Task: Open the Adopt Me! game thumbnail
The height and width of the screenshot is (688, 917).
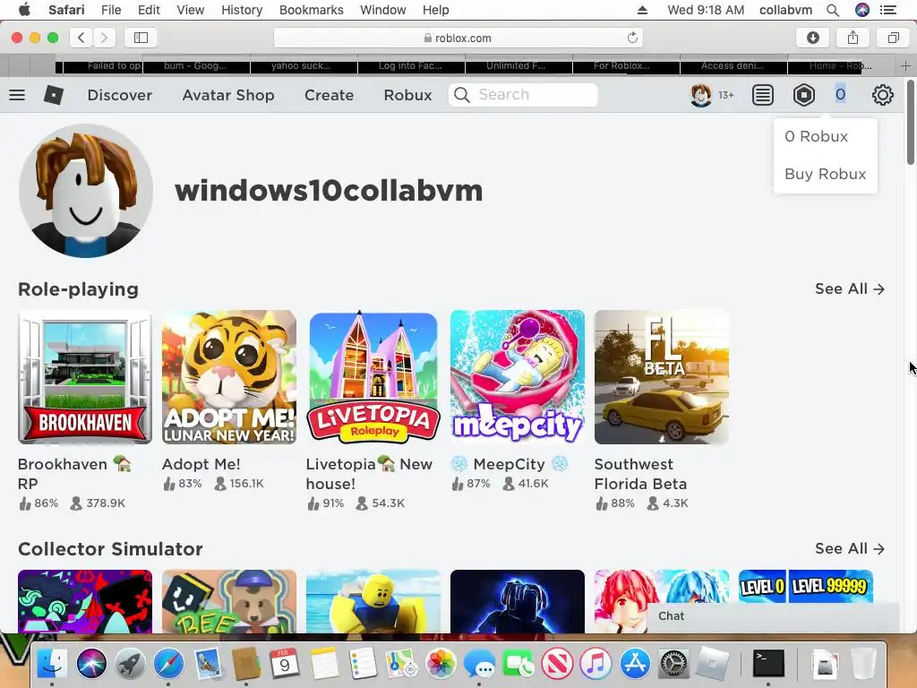Action: point(229,377)
